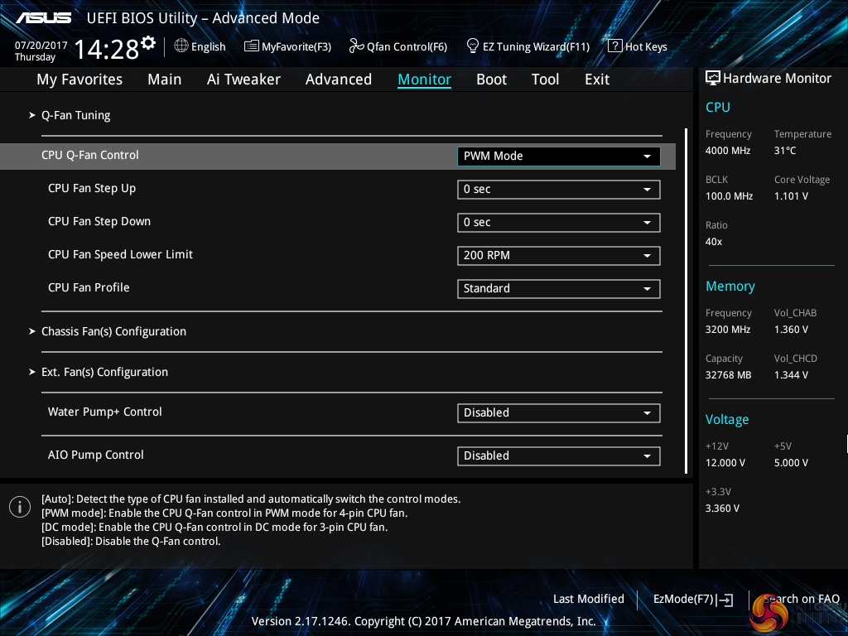The width and height of the screenshot is (848, 636).
Task: Expand Chassis Fan(s) Configuration
Action: 113,331
